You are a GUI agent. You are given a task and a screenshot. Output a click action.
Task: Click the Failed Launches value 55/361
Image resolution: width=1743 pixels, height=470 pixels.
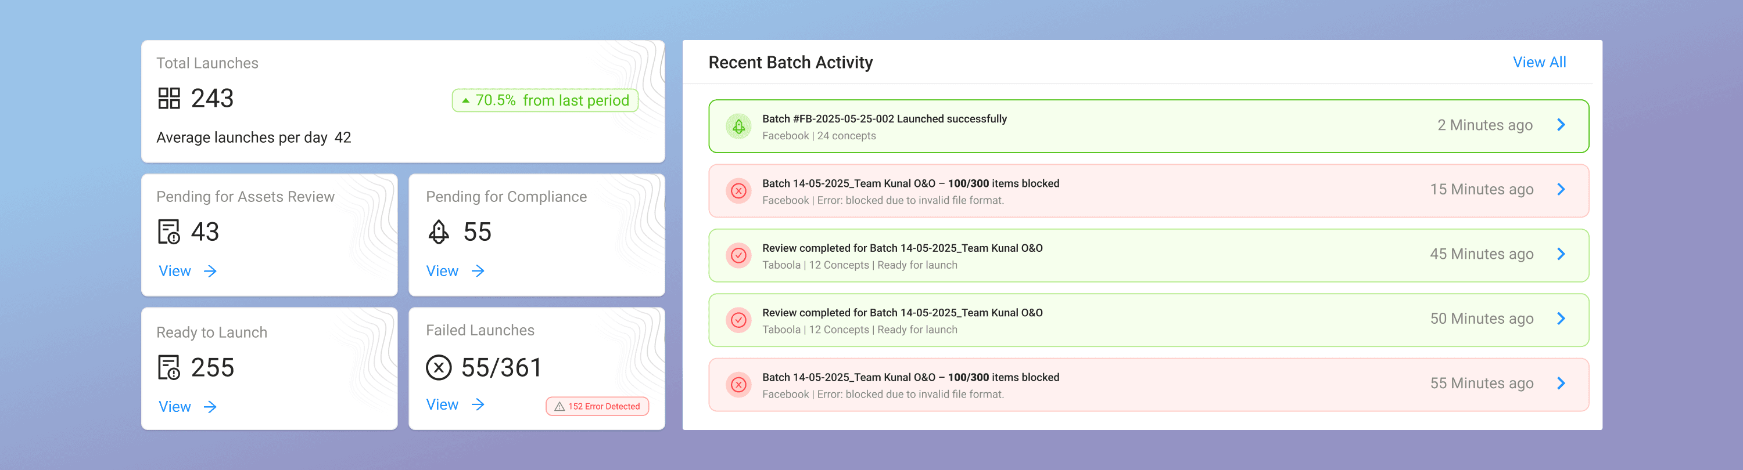tap(501, 367)
